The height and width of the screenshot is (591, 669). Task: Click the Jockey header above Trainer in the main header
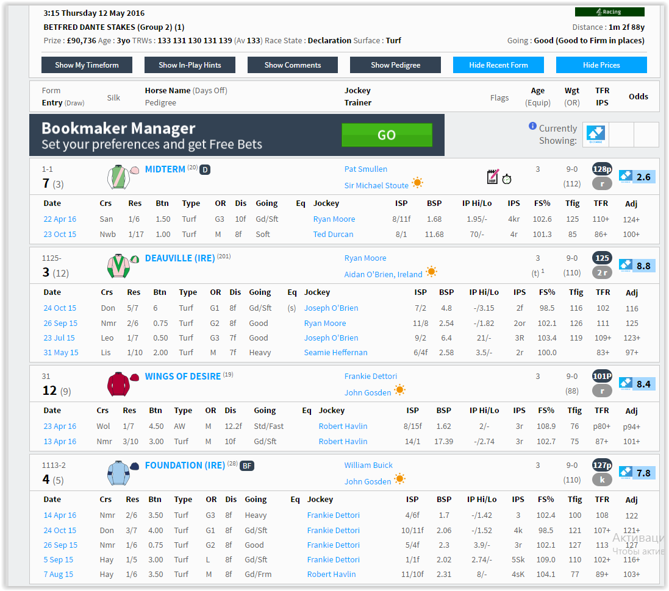(357, 90)
